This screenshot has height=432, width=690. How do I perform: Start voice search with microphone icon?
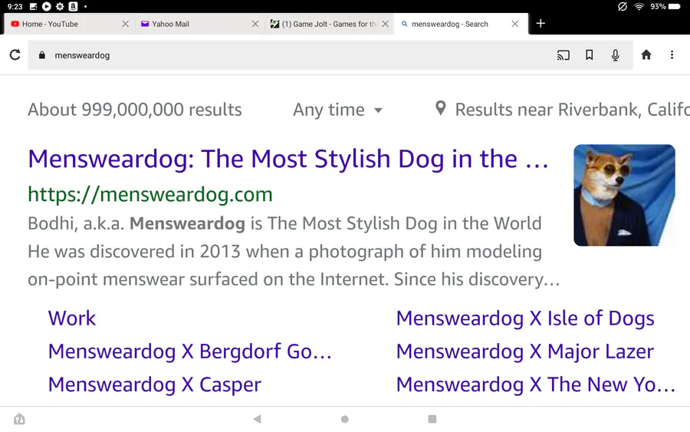[615, 55]
